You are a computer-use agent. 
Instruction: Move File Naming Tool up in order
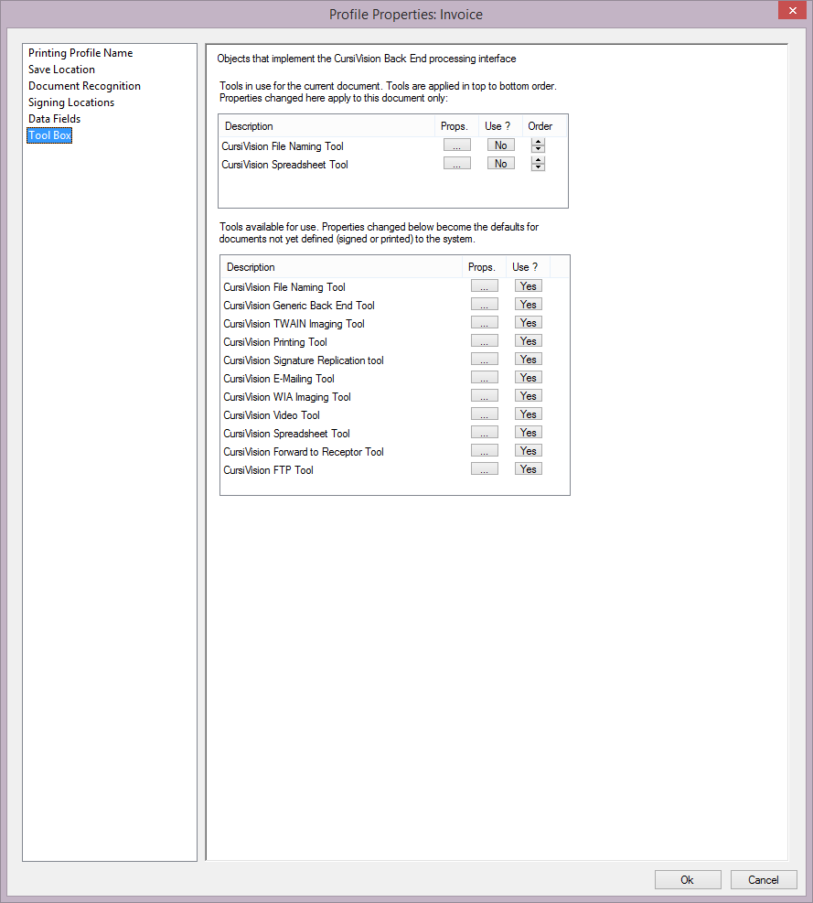pyautogui.click(x=539, y=142)
